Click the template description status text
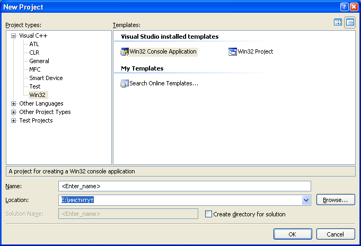 click(72, 171)
